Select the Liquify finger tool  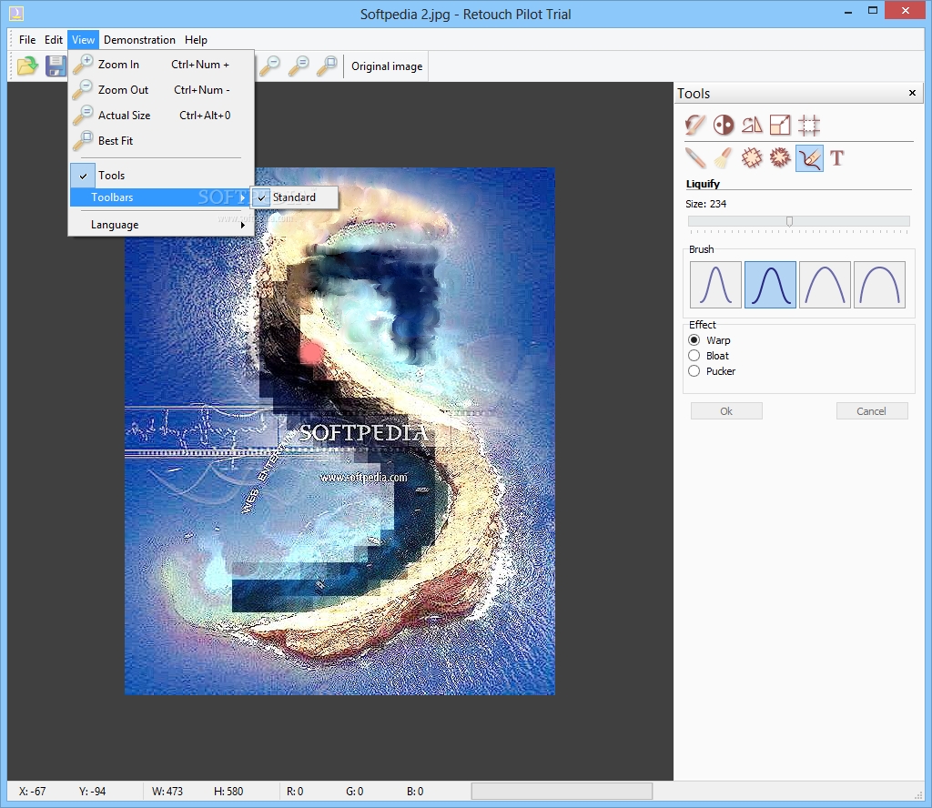[x=809, y=158]
